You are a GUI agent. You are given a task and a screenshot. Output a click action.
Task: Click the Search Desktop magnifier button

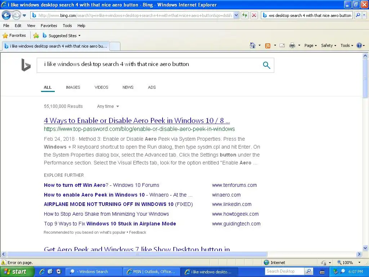tap(308, 271)
